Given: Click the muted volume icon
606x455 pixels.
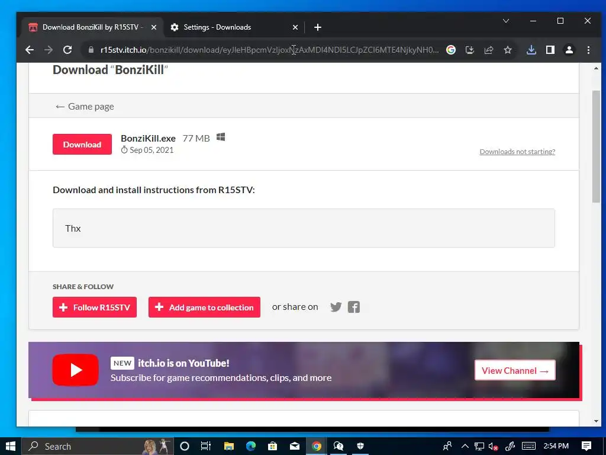Looking at the screenshot, I should click(x=493, y=446).
